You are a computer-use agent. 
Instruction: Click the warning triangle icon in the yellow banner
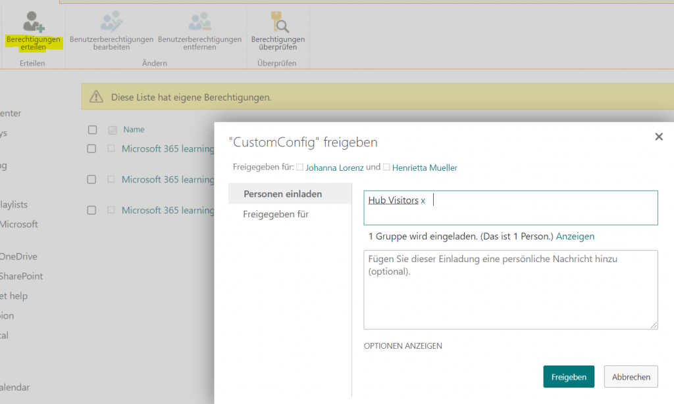point(96,97)
